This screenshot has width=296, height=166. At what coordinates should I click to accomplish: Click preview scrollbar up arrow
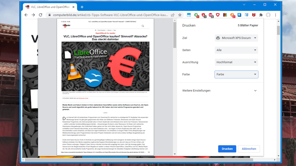tap(175, 20)
